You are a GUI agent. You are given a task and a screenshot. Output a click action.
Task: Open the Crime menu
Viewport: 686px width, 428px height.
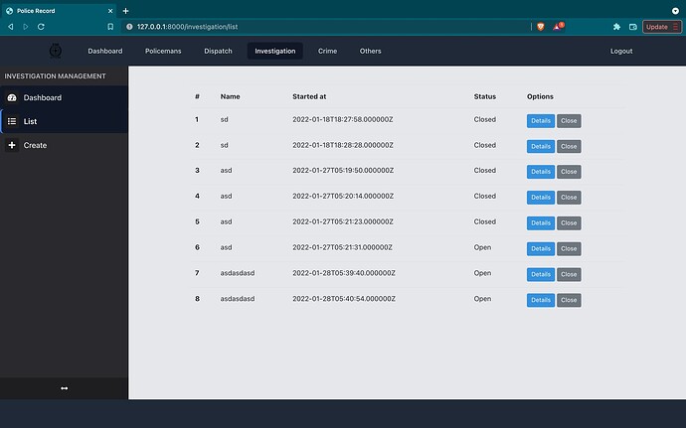point(327,51)
